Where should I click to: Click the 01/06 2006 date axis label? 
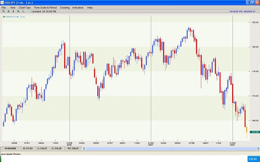tap(69, 144)
